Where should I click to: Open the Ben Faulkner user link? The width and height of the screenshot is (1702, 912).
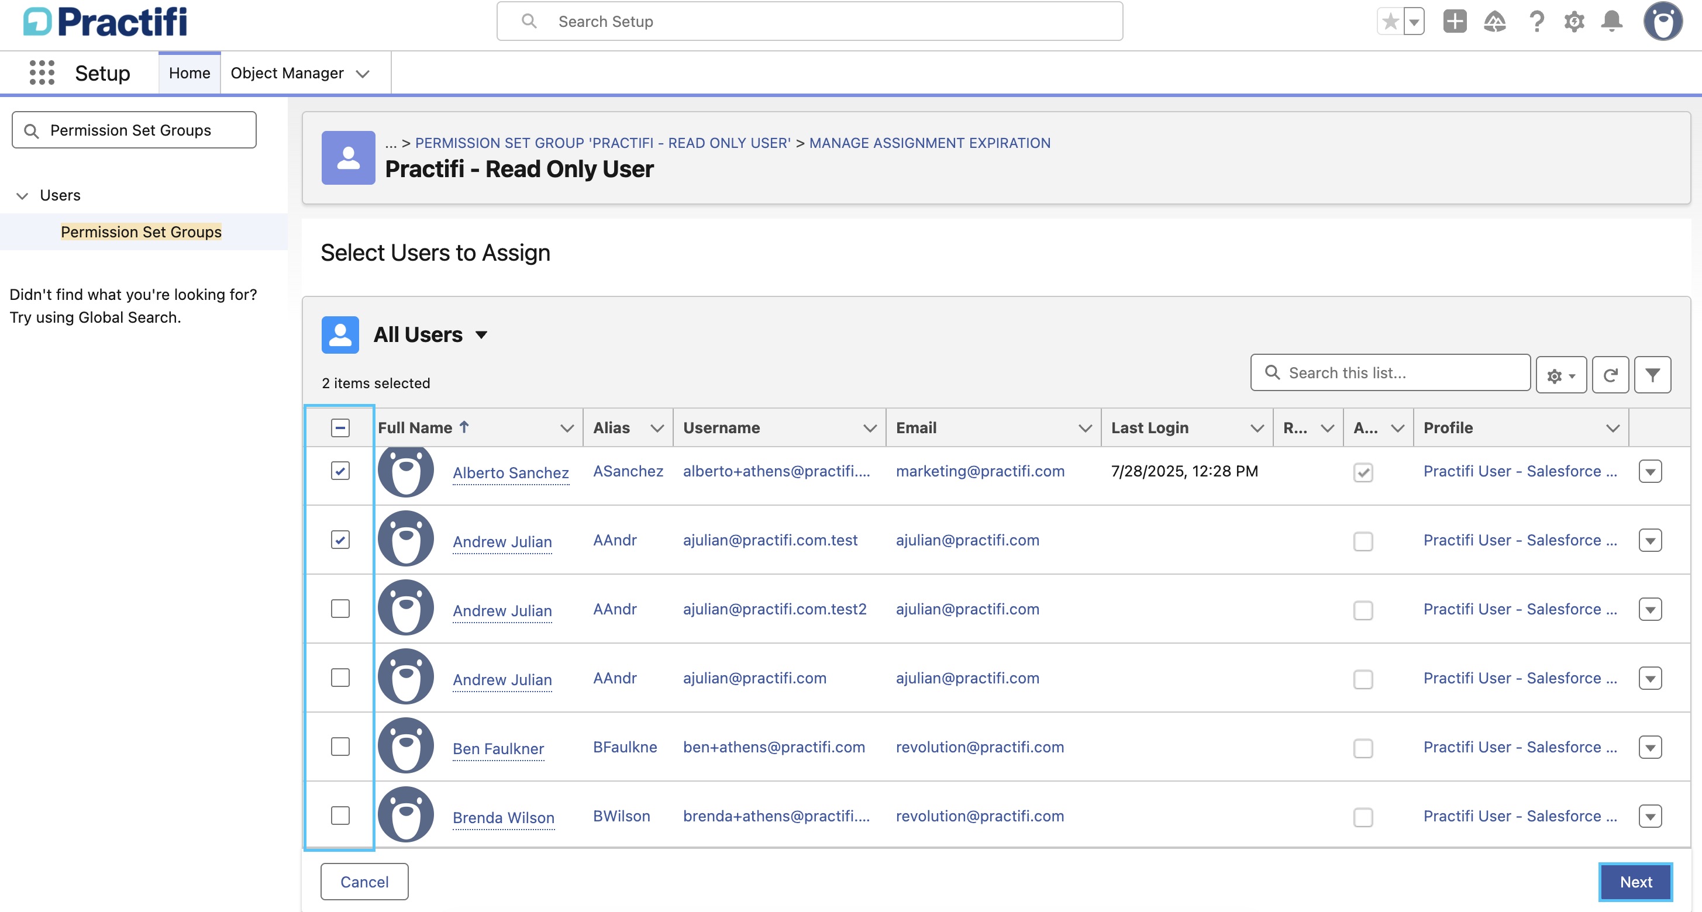[x=498, y=749]
